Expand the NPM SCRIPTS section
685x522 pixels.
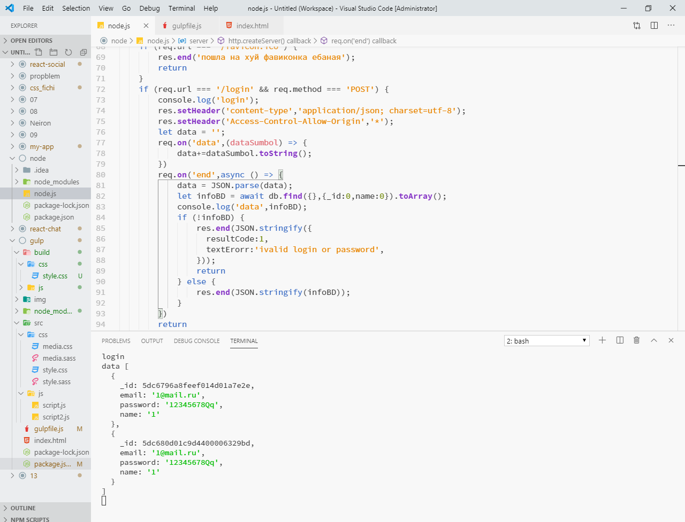pyautogui.click(x=45, y=519)
